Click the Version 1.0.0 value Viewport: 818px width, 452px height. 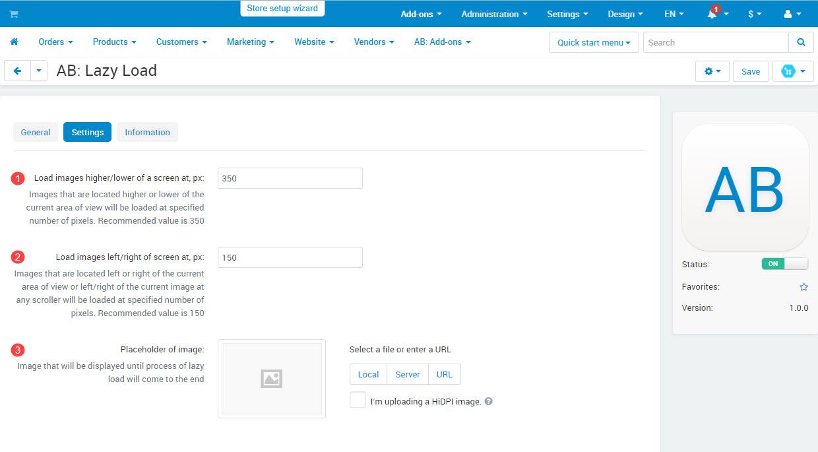[x=799, y=307]
